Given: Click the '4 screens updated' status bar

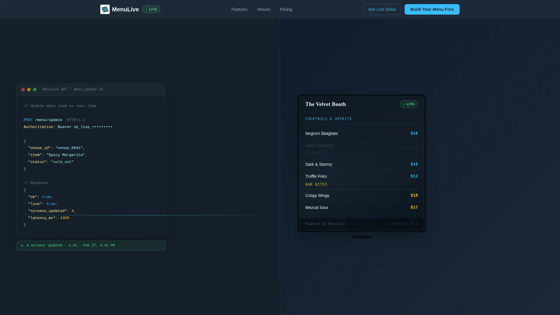Looking at the screenshot, I should (x=91, y=246).
